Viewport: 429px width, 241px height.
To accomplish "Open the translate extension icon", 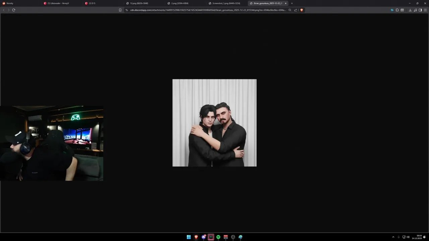I will click(x=392, y=10).
